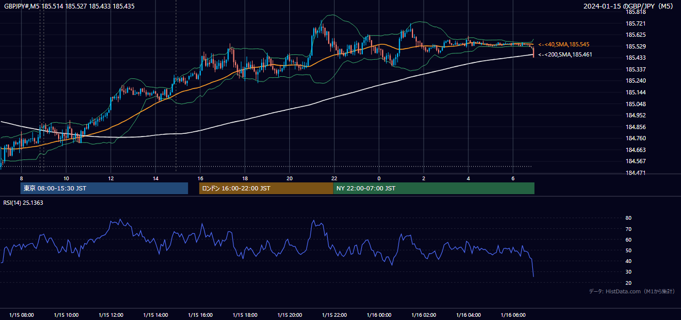The image size is (681, 320).
Task: Click RSI axis level 50
Action: (628, 250)
